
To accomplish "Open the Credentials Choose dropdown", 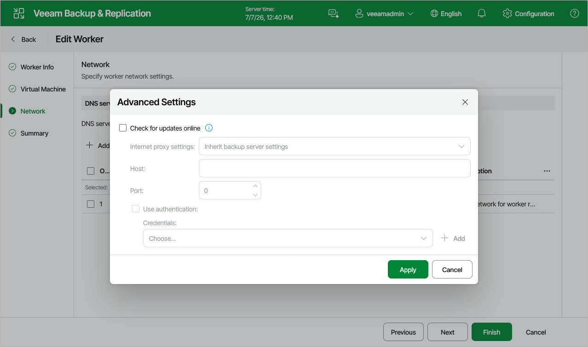I will 288,238.
